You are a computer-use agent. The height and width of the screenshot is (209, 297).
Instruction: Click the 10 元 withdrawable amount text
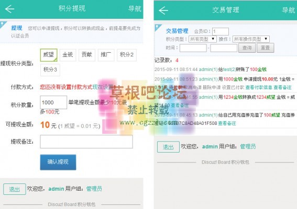(x=49, y=125)
